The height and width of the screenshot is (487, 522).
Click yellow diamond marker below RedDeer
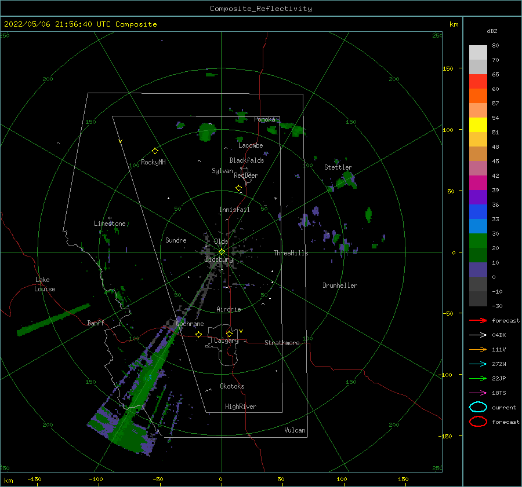pyautogui.click(x=239, y=188)
